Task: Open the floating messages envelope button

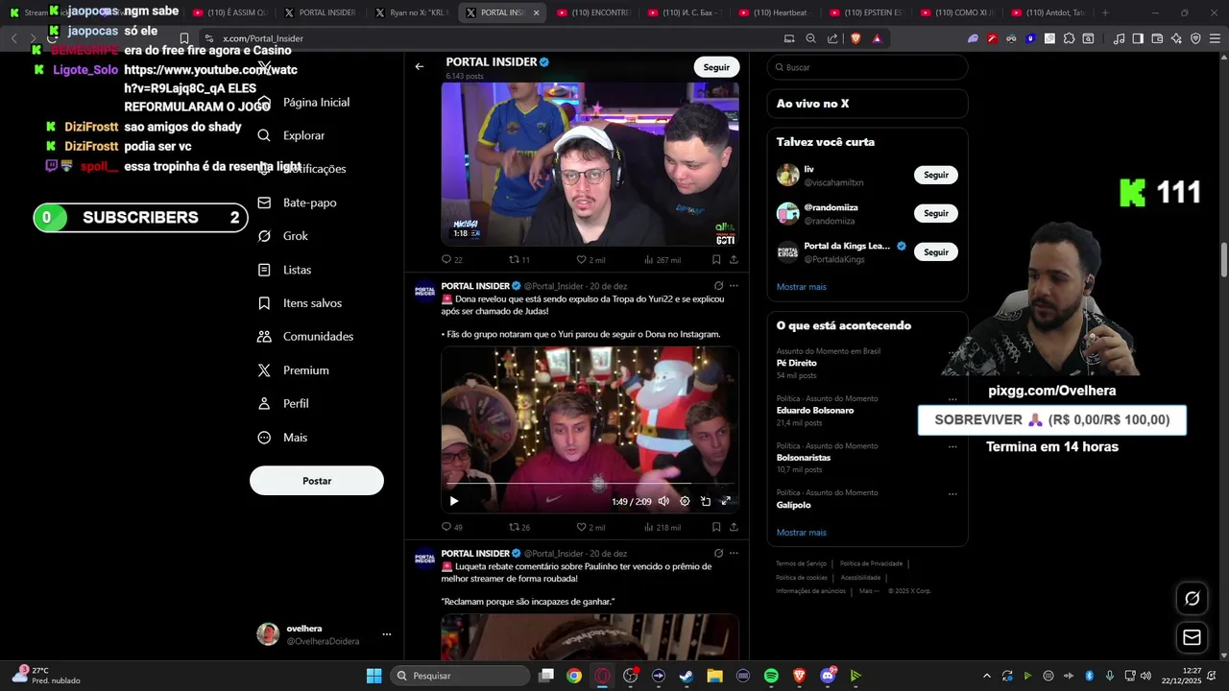Action: click(1192, 637)
